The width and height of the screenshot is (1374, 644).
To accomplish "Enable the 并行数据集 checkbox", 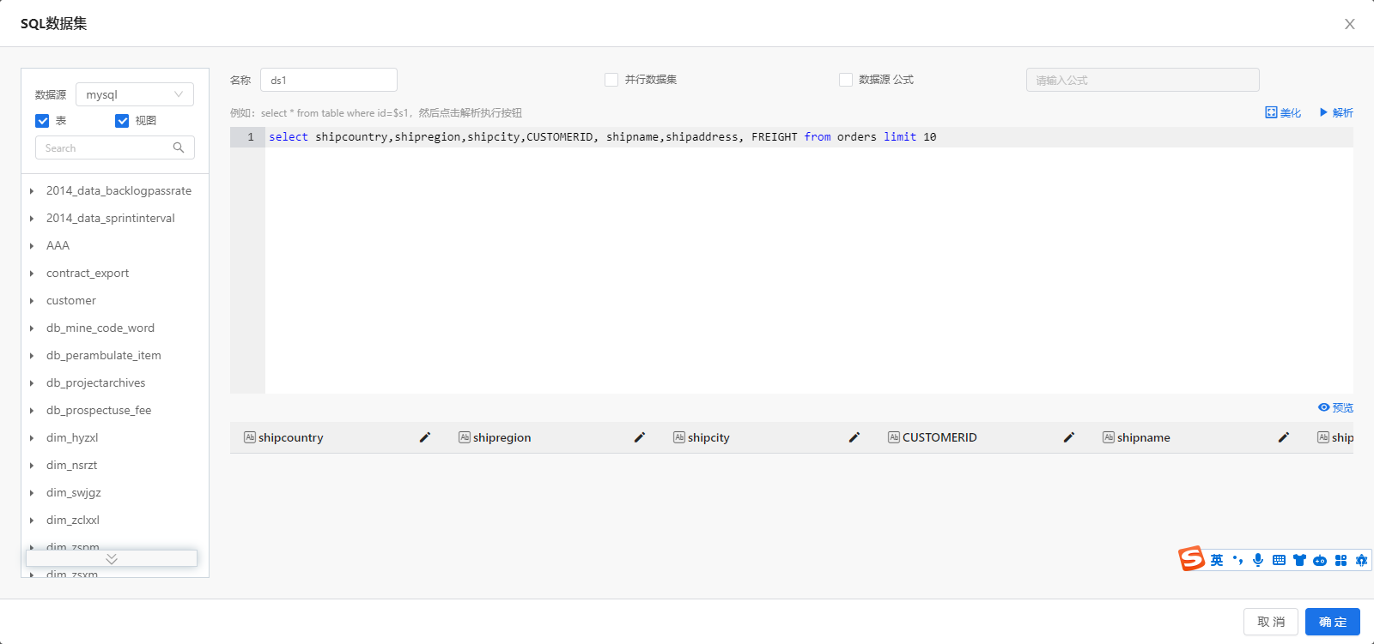I will (611, 80).
